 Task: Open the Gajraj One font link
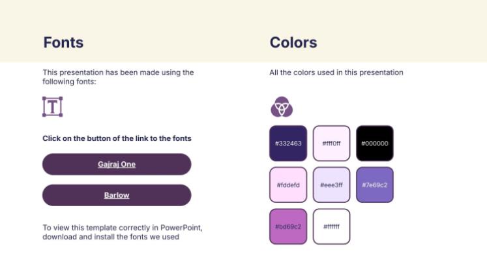pyautogui.click(x=117, y=164)
